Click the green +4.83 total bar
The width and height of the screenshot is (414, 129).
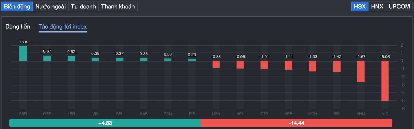105,123
